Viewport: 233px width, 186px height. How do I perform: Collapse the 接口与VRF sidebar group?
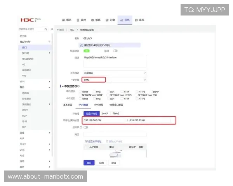[x=49, y=42]
